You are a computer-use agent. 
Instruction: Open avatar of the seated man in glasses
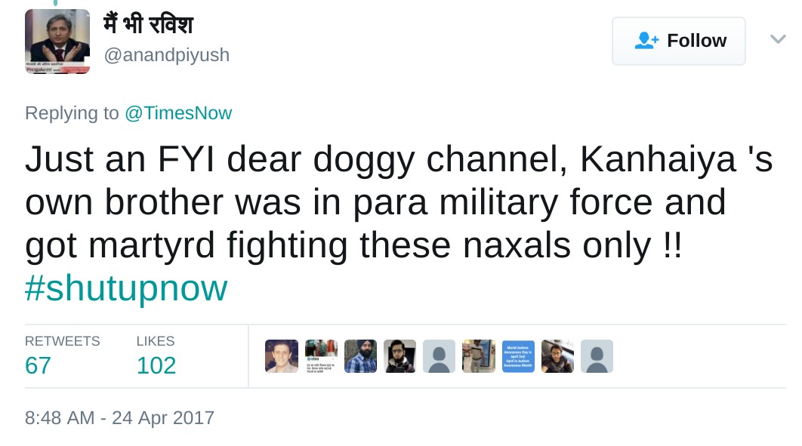coord(557,356)
